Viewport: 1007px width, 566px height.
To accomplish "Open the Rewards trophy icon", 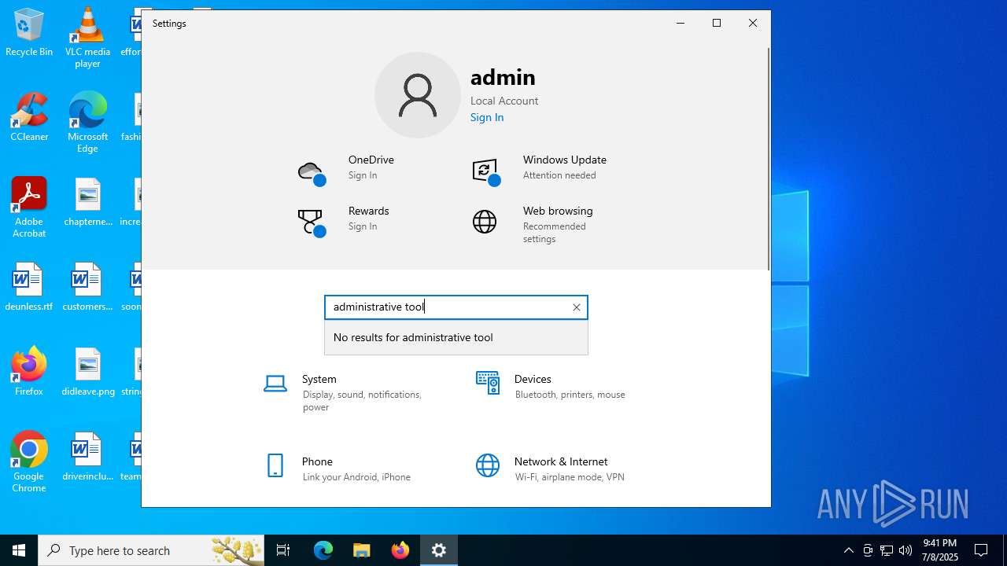I will [311, 222].
